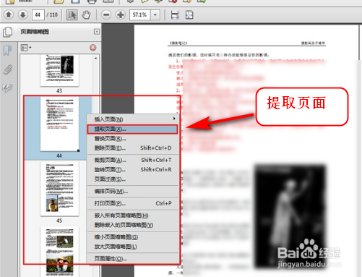Click the red delete pages button
Image resolution: width=362 pixels, height=277 pixels.
coord(93,48)
